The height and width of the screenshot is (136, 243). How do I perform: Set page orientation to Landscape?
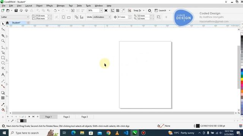(x=69, y=17)
